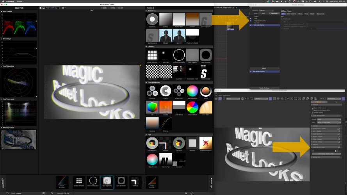Open the Display dropdown in Color Management
Viewport: 347px width, 195px height.
coord(329,120)
